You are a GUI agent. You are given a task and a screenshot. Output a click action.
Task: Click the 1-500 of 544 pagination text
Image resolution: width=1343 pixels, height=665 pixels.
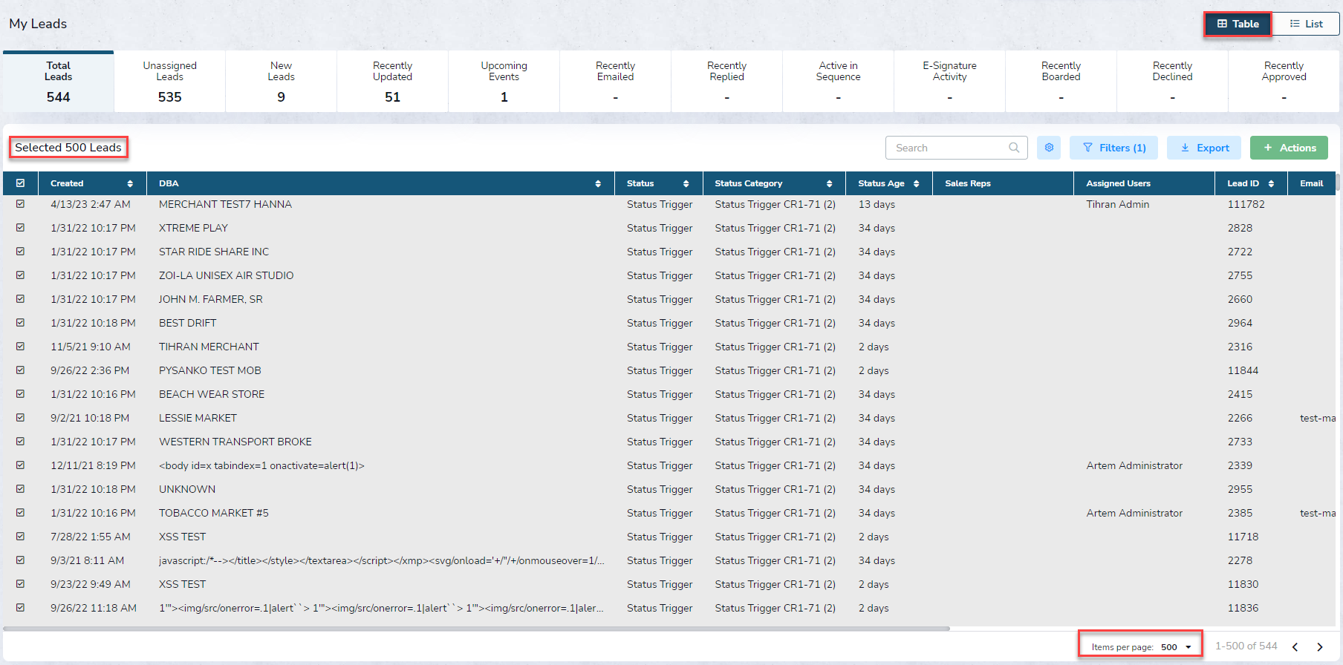1246,646
